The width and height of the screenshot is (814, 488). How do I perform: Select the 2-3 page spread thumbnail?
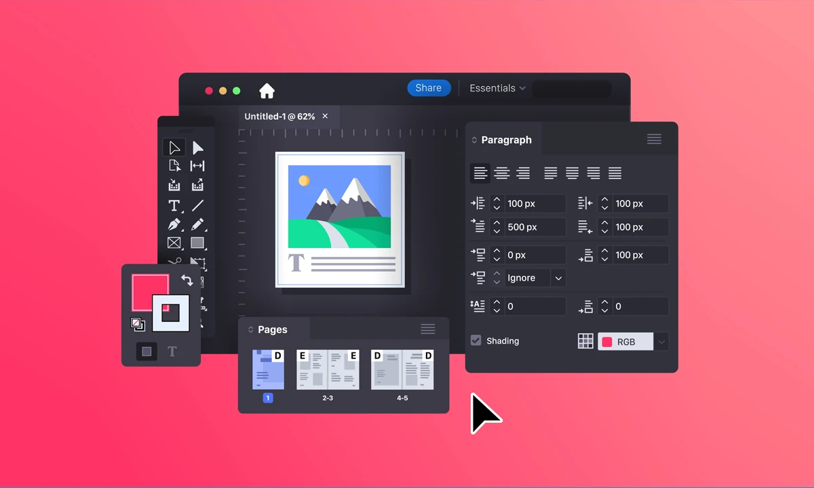[328, 370]
